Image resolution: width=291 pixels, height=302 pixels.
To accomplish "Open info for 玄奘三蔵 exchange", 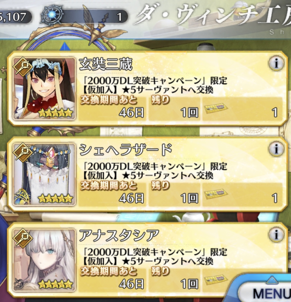I will pyautogui.click(x=276, y=63).
